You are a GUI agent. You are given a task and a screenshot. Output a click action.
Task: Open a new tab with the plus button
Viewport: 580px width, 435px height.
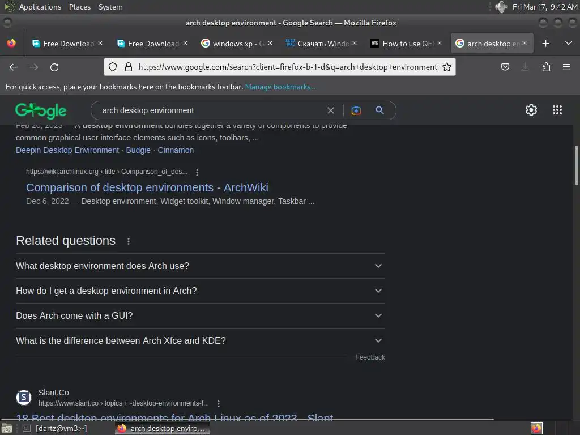(545, 44)
